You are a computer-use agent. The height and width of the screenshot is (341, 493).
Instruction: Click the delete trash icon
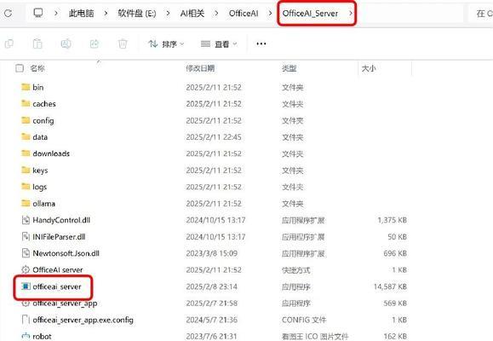(123, 43)
